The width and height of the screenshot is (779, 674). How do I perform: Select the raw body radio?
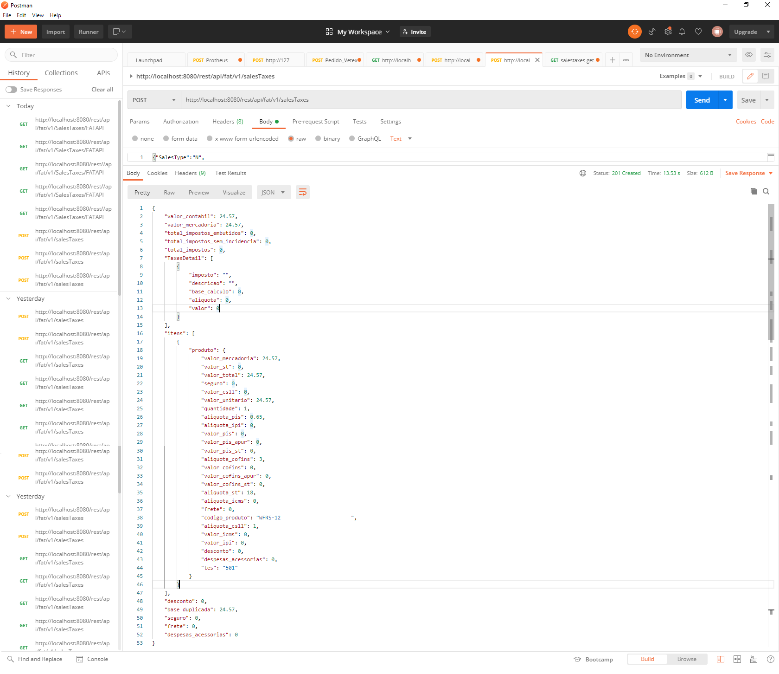pyautogui.click(x=291, y=138)
